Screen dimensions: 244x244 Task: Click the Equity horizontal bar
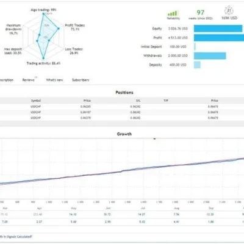[218, 29]
